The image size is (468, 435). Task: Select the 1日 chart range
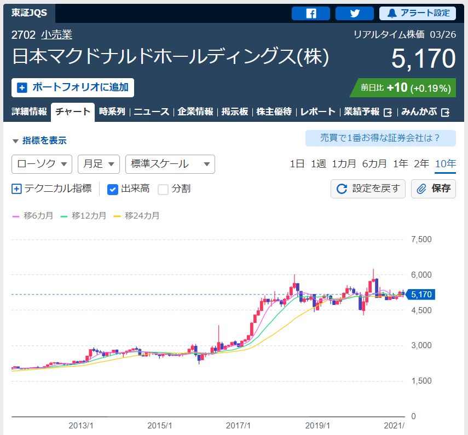[297, 163]
